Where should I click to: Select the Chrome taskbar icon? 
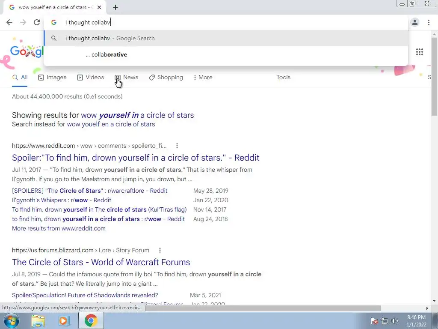(x=91, y=320)
